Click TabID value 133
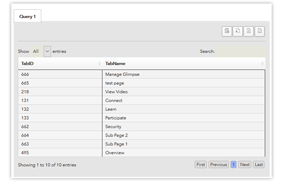The width and height of the screenshot is (283, 195). click(x=25, y=118)
